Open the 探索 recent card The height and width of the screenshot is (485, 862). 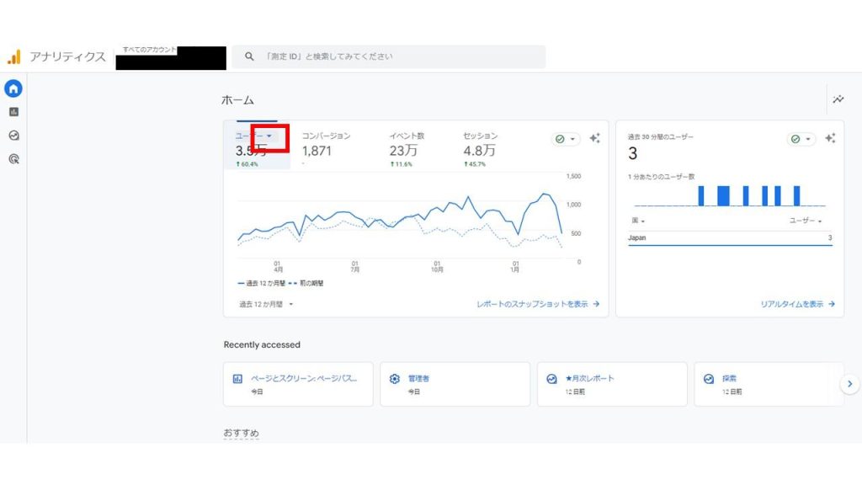tap(769, 384)
